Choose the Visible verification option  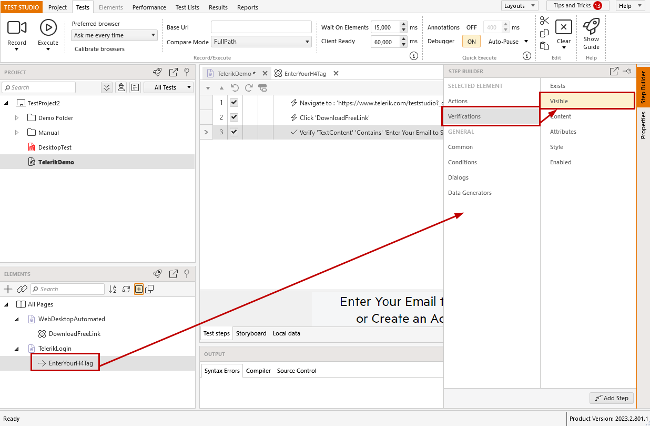(x=587, y=101)
